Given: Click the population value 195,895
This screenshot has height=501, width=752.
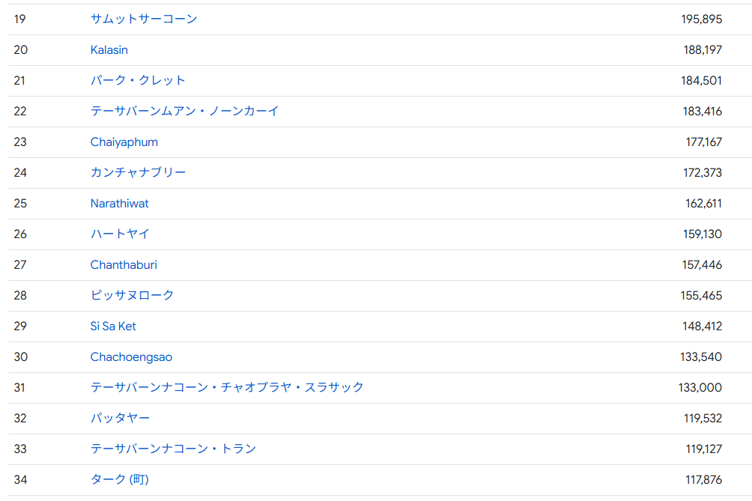Looking at the screenshot, I should (x=702, y=19).
